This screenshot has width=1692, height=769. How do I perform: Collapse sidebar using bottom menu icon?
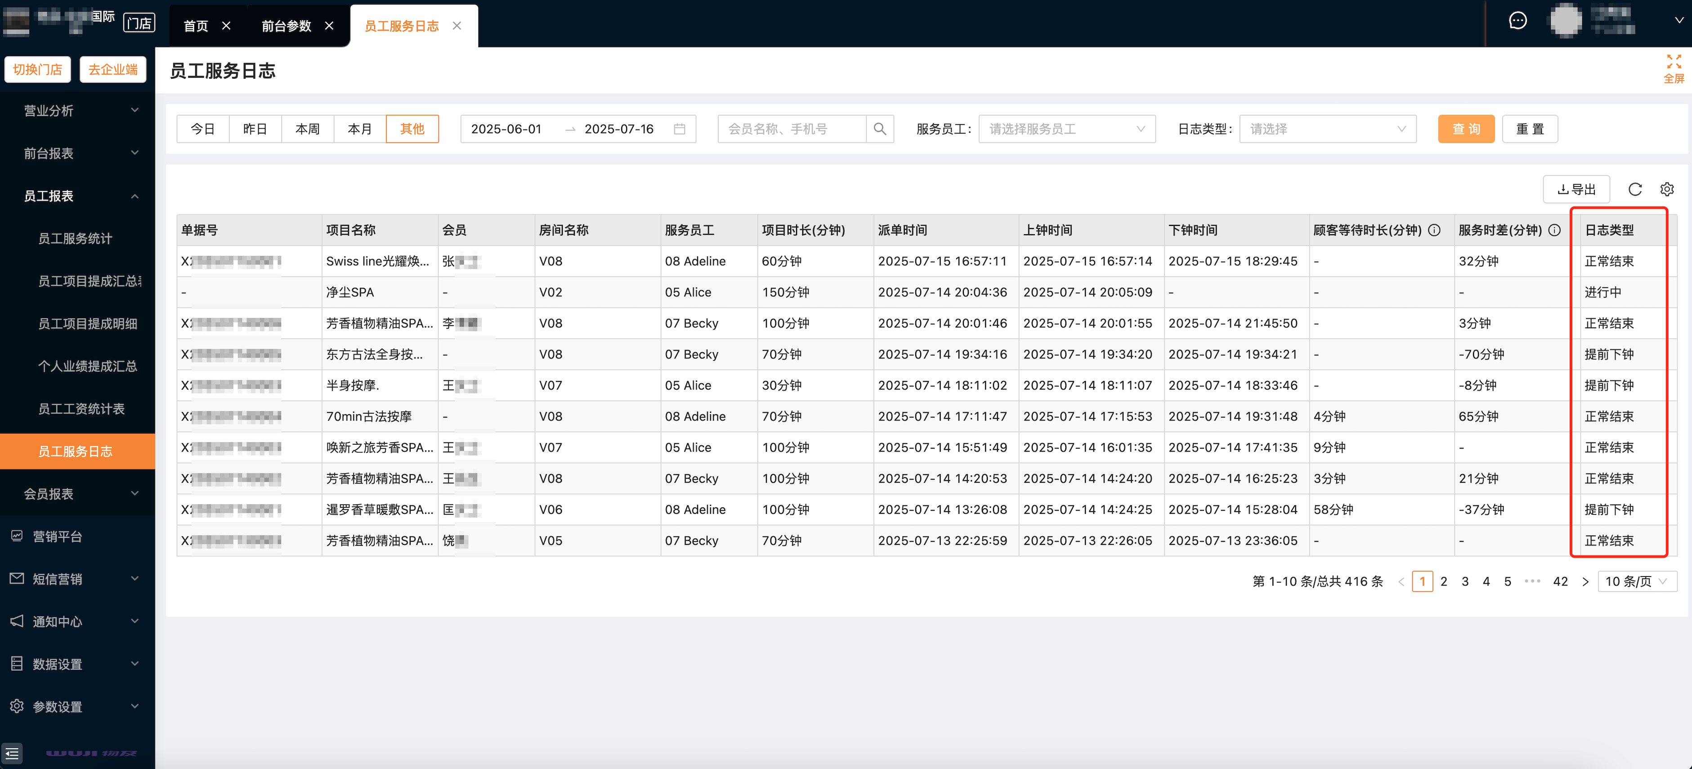pyautogui.click(x=12, y=752)
